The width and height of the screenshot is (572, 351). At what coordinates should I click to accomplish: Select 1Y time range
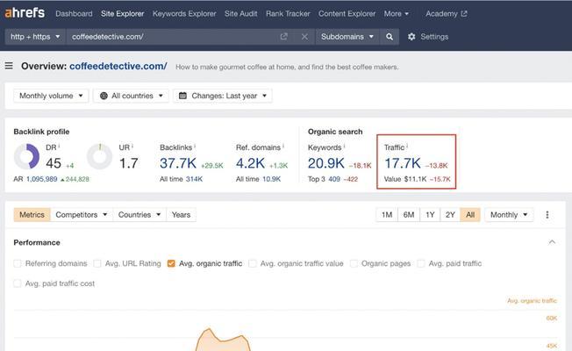(430, 214)
